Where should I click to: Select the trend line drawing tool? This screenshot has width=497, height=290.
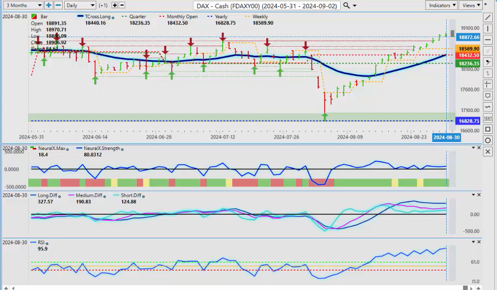pos(488,17)
